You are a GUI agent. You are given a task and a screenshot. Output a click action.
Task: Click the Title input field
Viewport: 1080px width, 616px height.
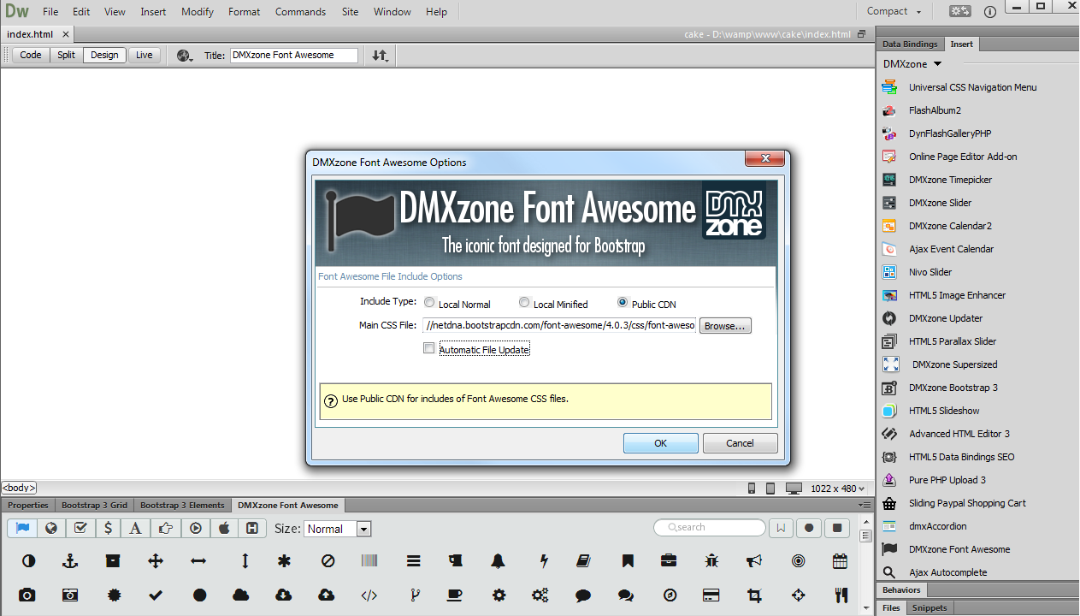coord(294,55)
